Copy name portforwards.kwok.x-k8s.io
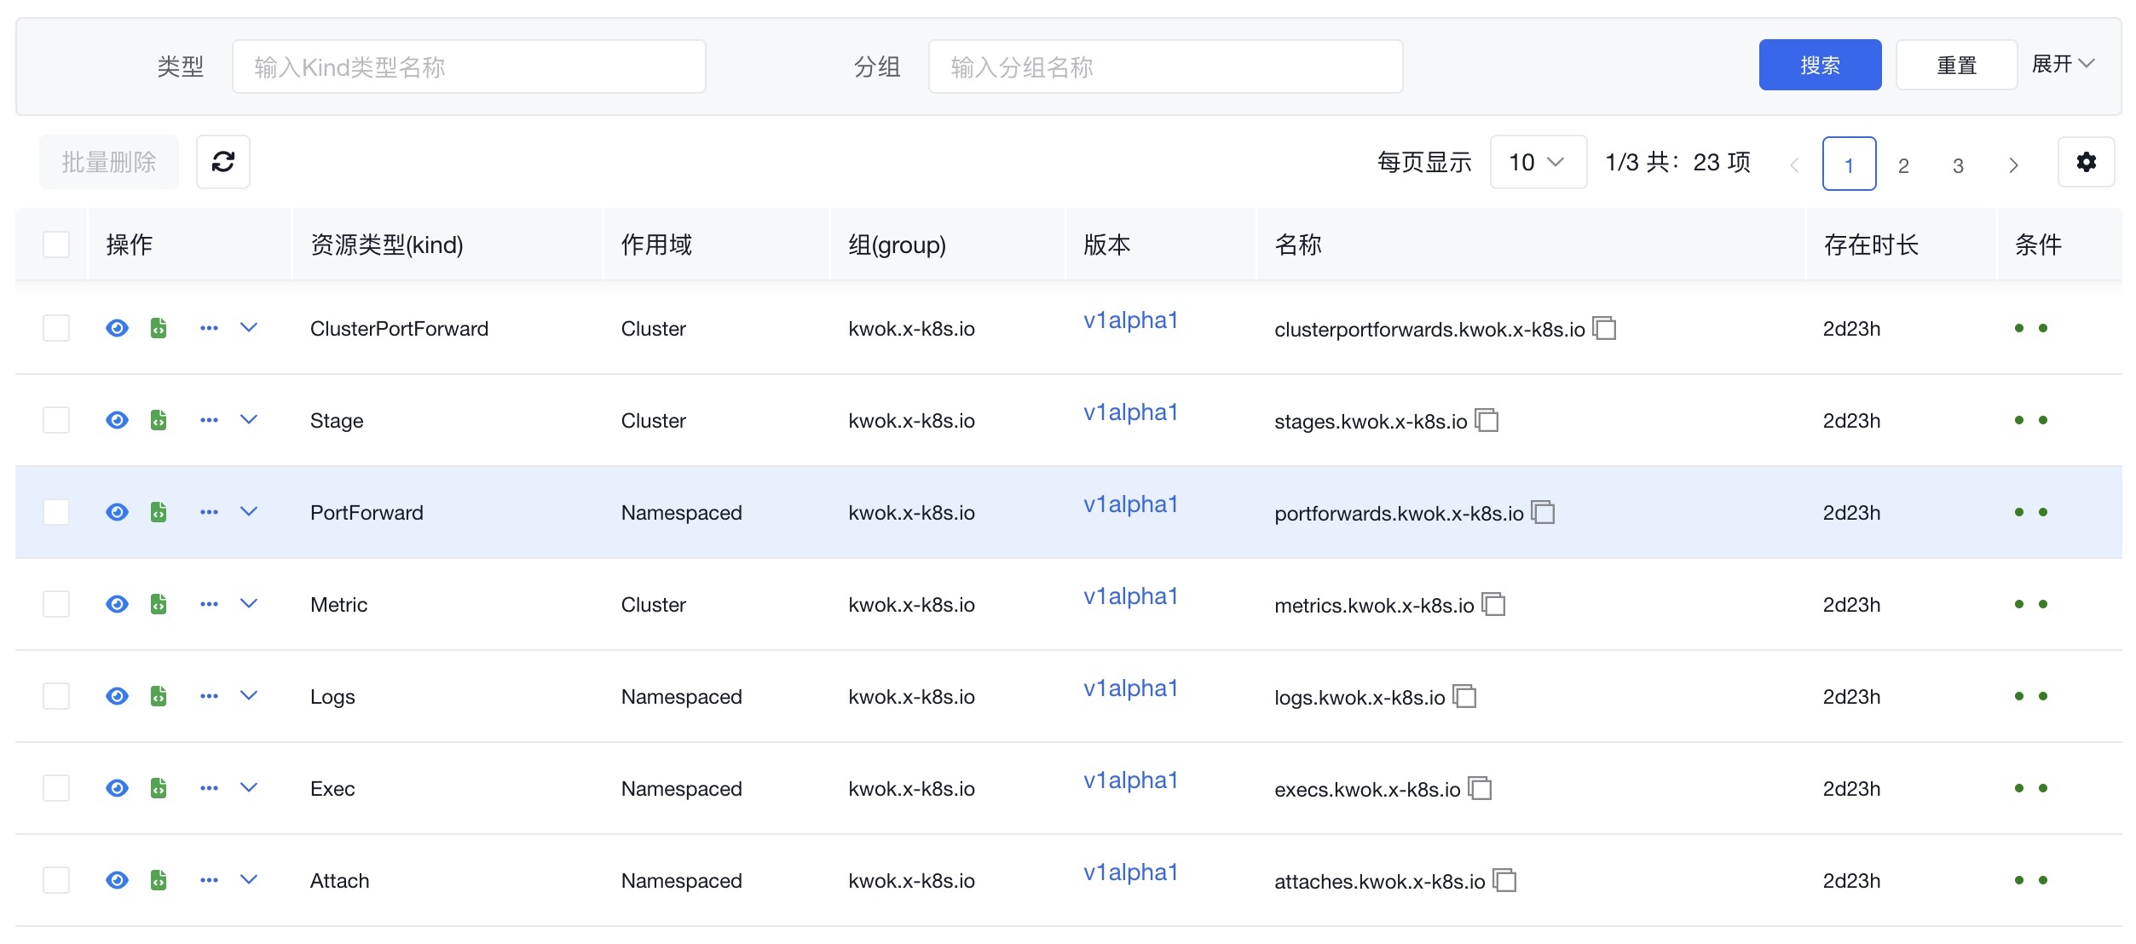This screenshot has width=2136, height=944. (1544, 512)
